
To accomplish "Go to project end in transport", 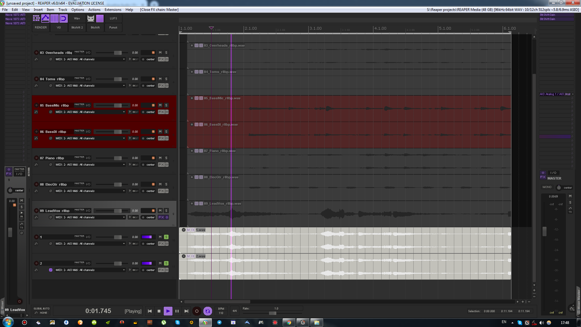I will pos(186,311).
